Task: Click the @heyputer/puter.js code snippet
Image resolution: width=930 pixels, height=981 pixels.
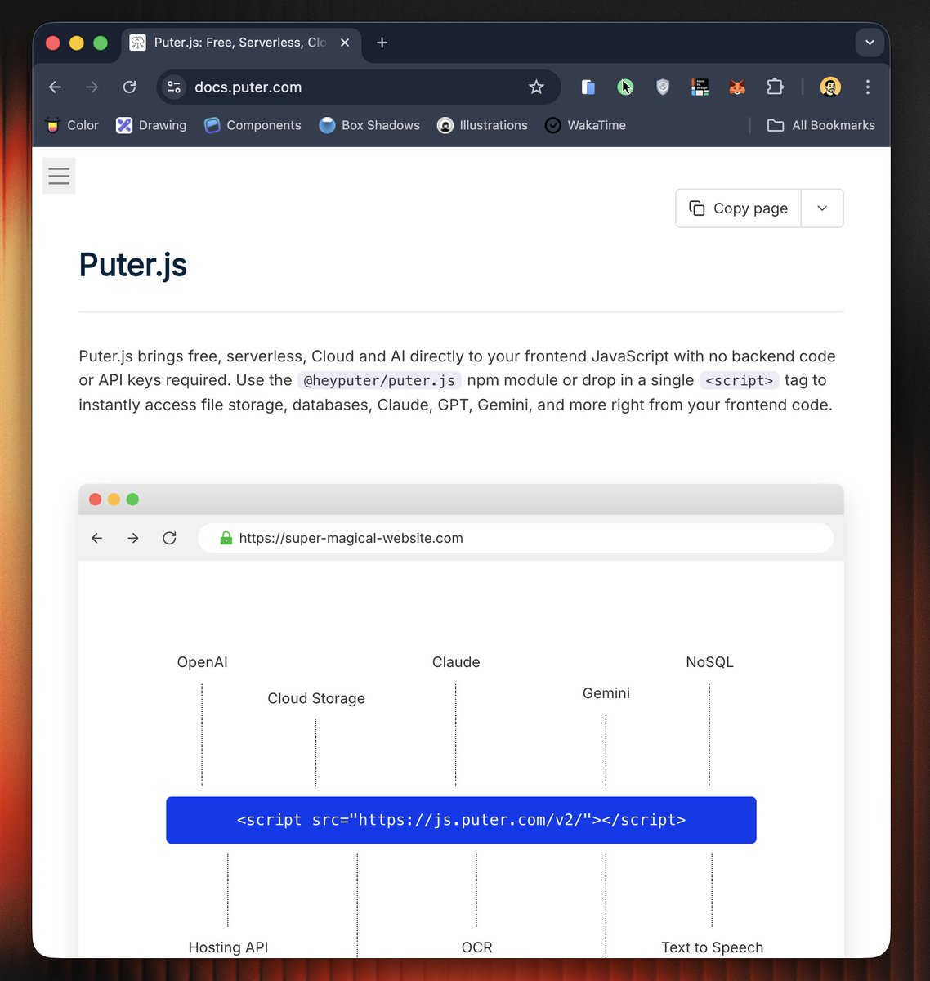Action: pos(379,381)
